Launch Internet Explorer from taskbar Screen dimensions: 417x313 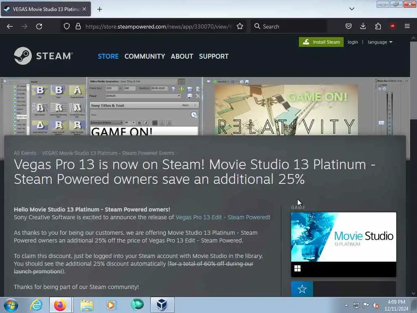pyautogui.click(x=36, y=305)
